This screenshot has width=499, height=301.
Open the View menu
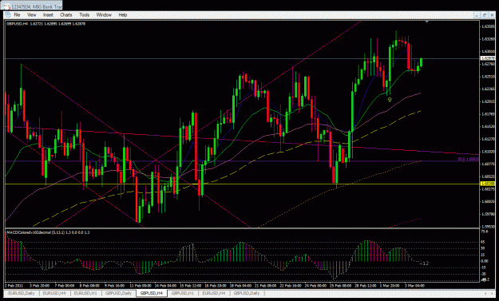[x=31, y=15]
